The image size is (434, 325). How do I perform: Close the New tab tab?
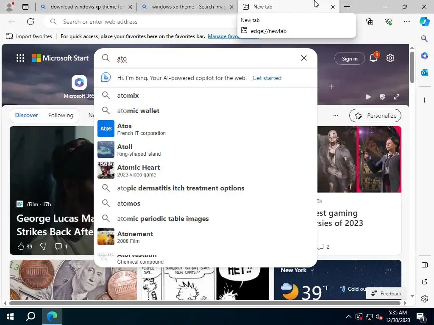333,7
